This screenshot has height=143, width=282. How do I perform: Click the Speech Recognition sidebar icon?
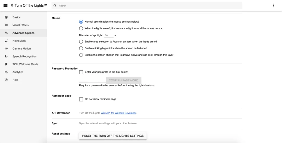coord(6,56)
